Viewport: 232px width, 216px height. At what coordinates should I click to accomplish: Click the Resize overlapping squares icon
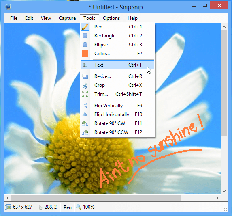click(85, 76)
